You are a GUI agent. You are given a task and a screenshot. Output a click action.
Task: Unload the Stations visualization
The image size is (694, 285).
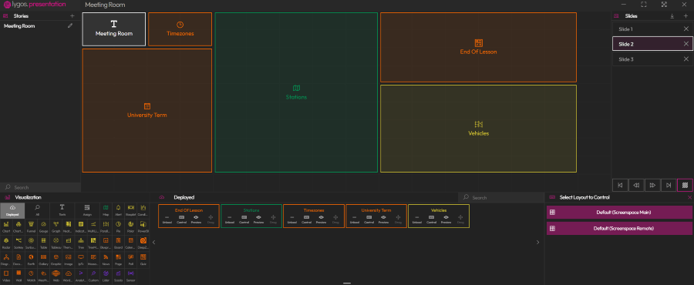(x=229, y=220)
